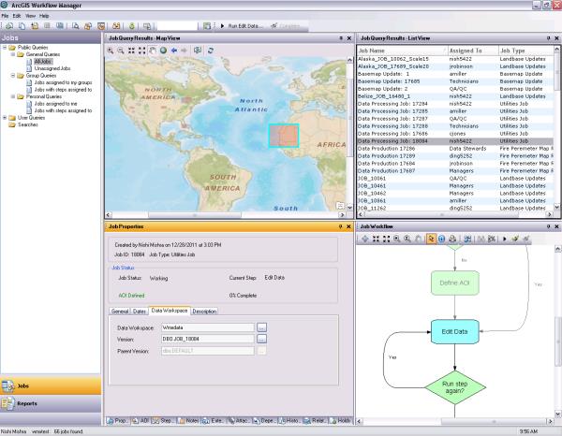Click the highlighted AOI rectangle on the map
Image resolution: width=562 pixels, height=436 pixels.
(x=284, y=136)
